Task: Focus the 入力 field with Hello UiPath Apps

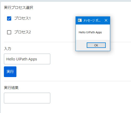Action: pos(27,59)
